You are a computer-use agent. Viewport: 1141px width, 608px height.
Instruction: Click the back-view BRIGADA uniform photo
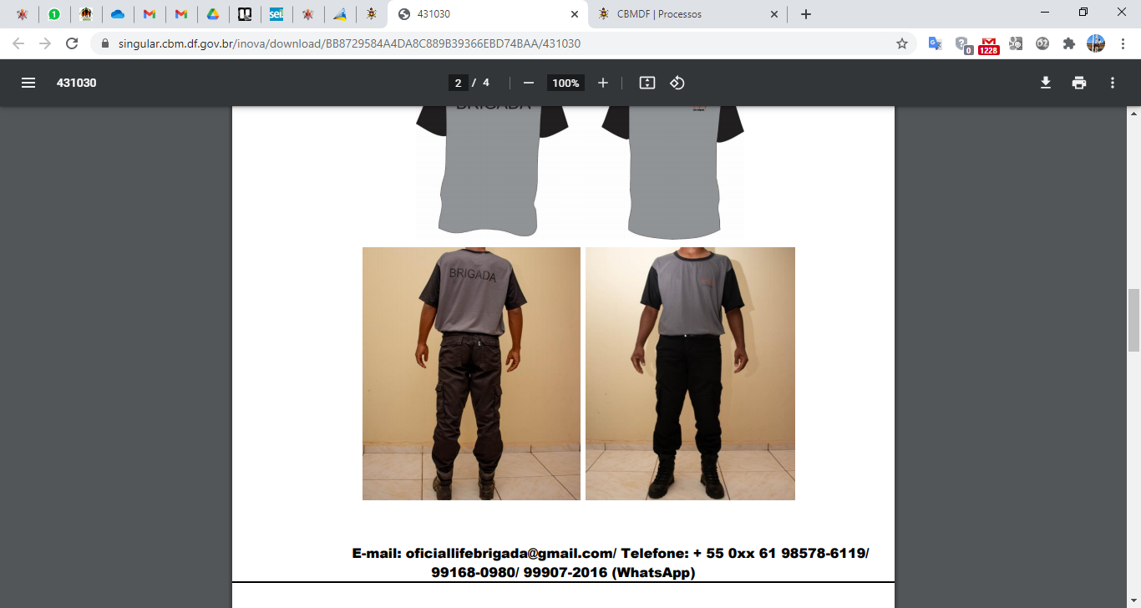[471, 373]
